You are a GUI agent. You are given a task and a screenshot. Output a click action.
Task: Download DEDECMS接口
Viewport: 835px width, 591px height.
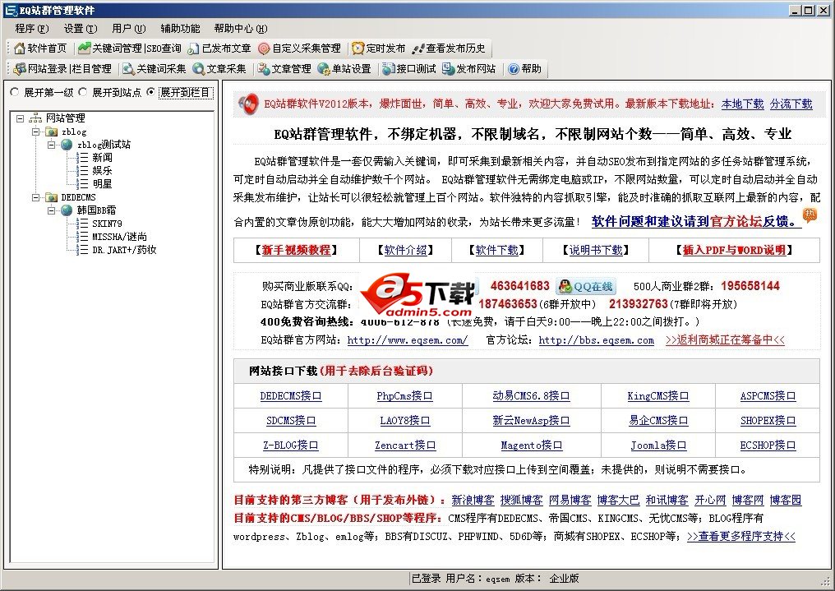click(x=291, y=395)
